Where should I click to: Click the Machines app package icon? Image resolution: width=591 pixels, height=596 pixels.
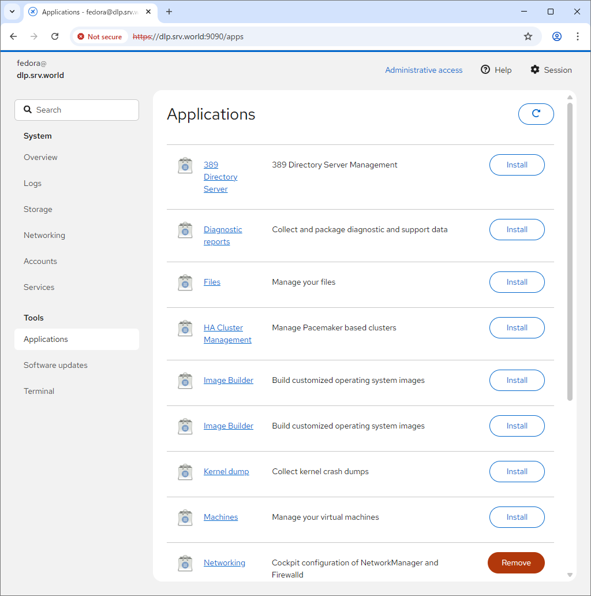(185, 517)
